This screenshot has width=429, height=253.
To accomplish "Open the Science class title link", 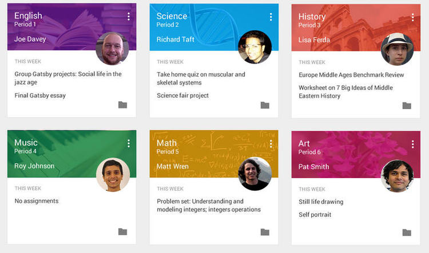I will tap(172, 17).
